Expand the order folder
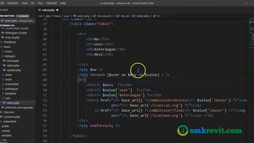This screenshot has height=143, width=254. point(8,79)
